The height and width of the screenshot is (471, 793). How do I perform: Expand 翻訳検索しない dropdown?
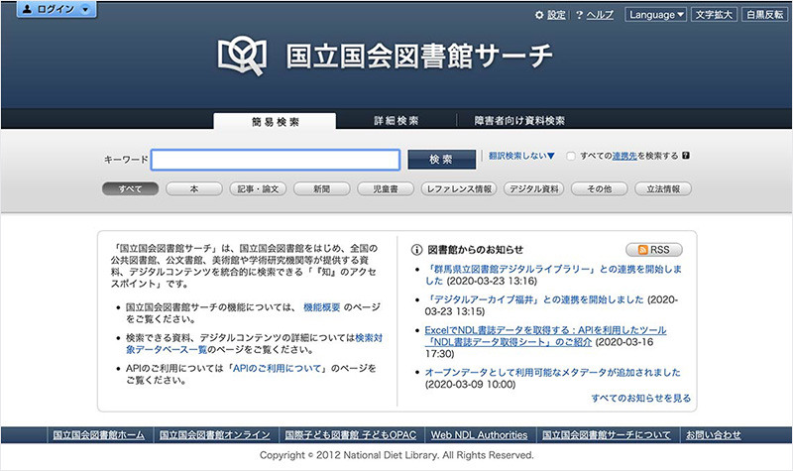[x=521, y=156]
